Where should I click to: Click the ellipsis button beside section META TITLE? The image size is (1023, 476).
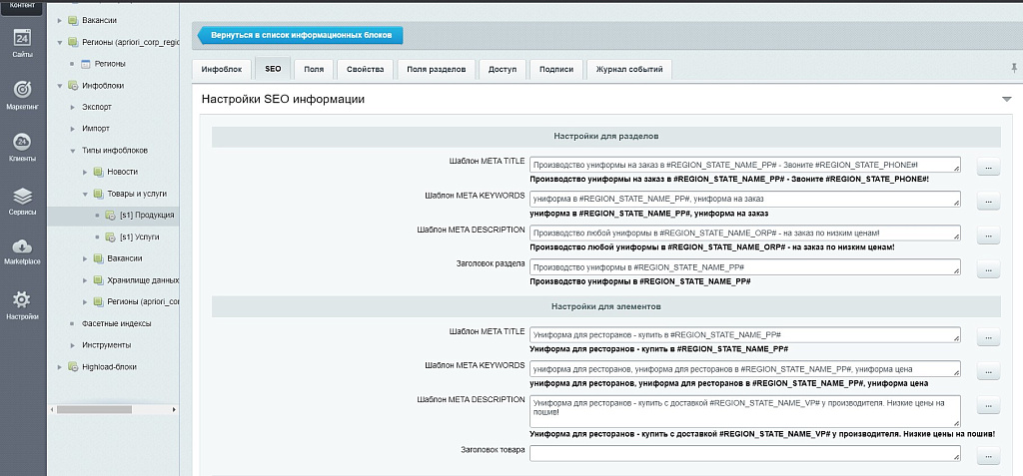tap(988, 168)
